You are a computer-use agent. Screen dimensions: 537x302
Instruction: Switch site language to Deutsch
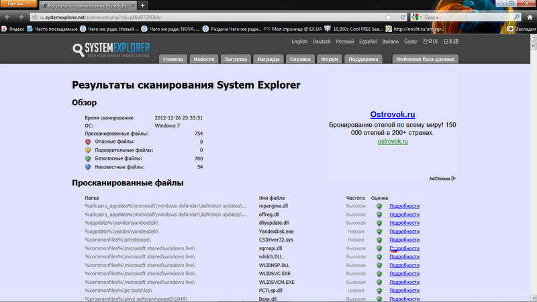tap(322, 42)
